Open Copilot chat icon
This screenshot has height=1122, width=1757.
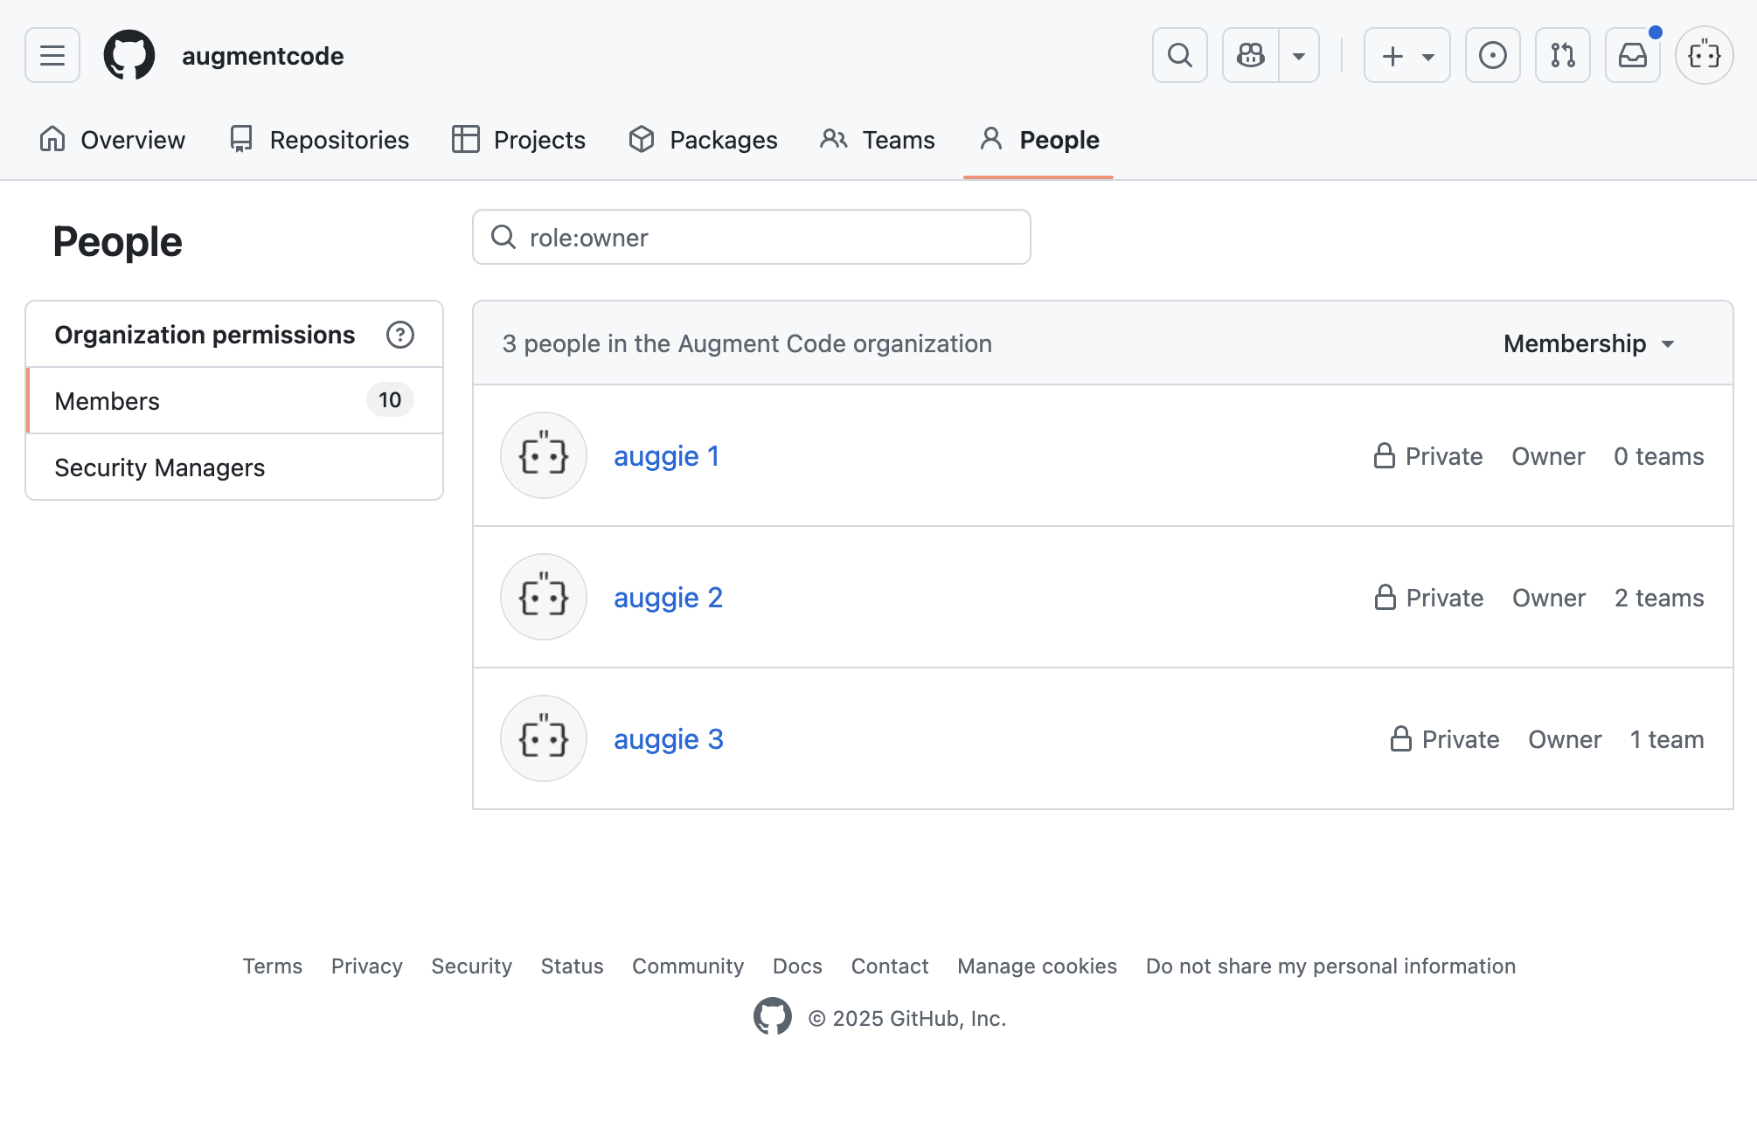pos(1251,55)
